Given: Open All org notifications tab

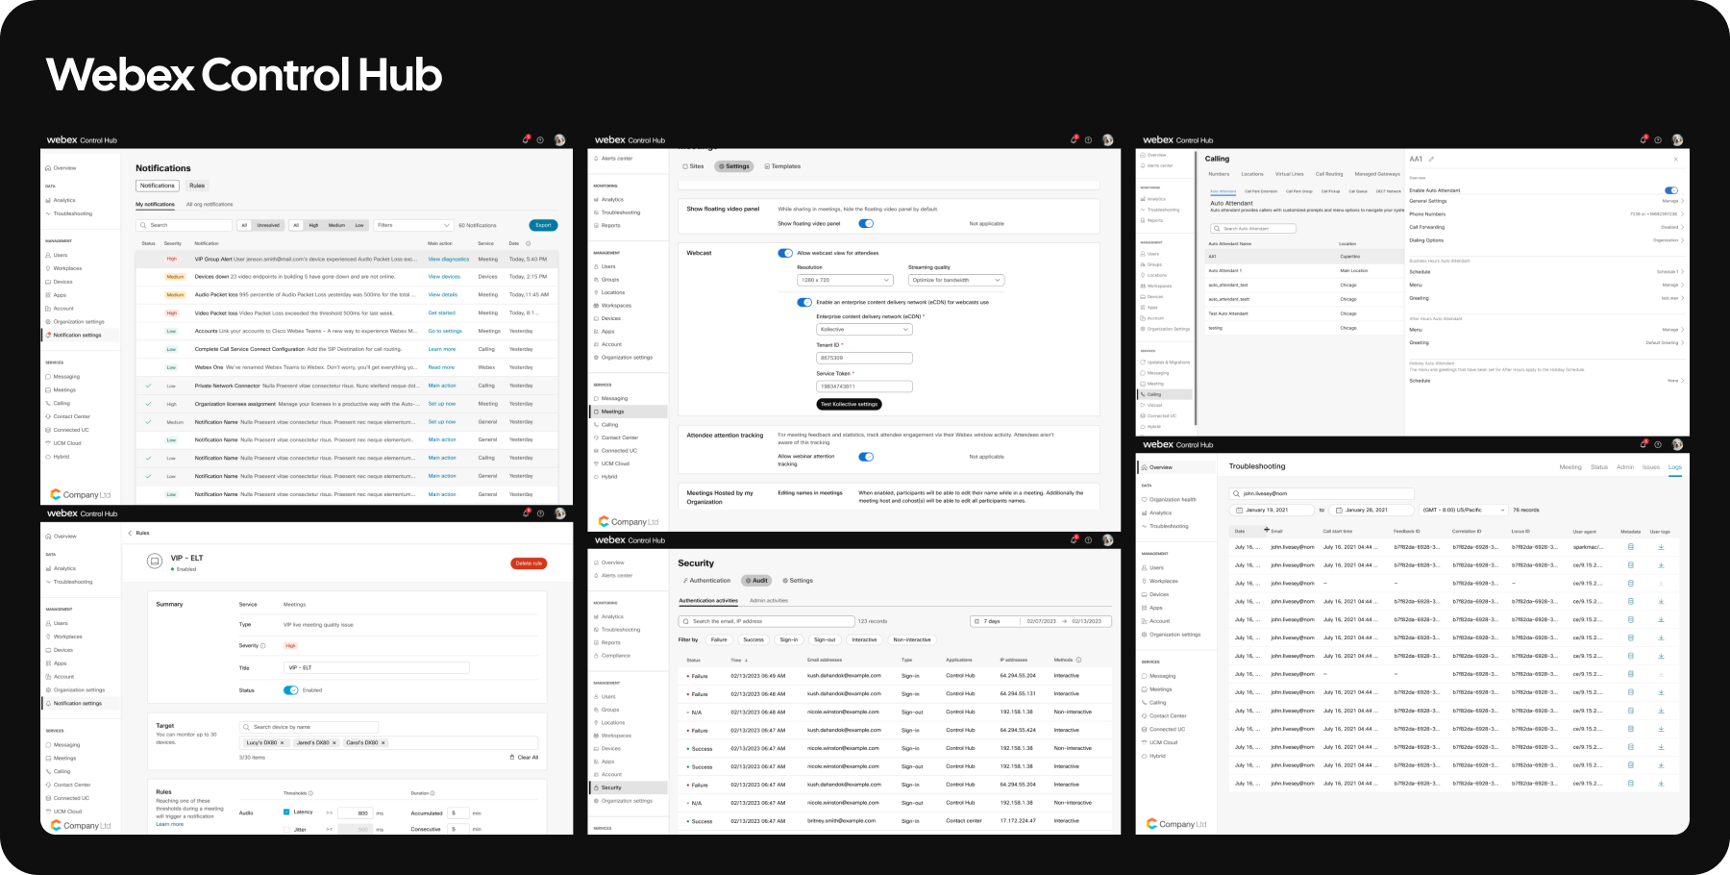Looking at the screenshot, I should pos(210,204).
